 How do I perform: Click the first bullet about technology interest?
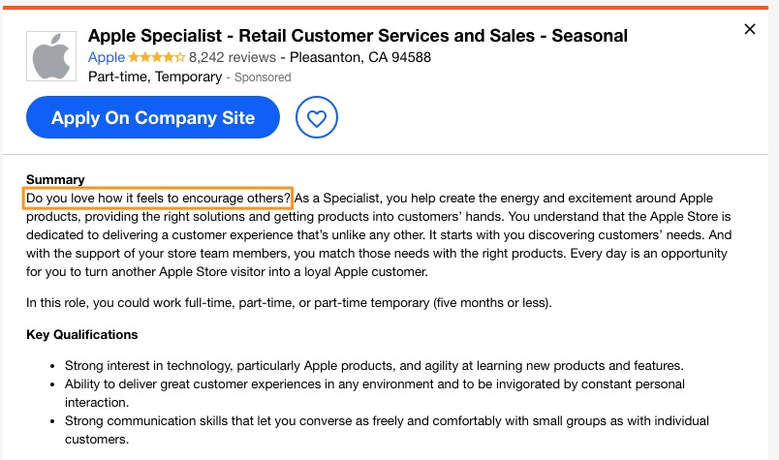pyautogui.click(x=374, y=366)
